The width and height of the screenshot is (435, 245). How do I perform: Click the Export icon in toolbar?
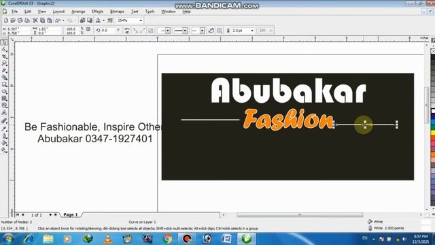[90, 20]
